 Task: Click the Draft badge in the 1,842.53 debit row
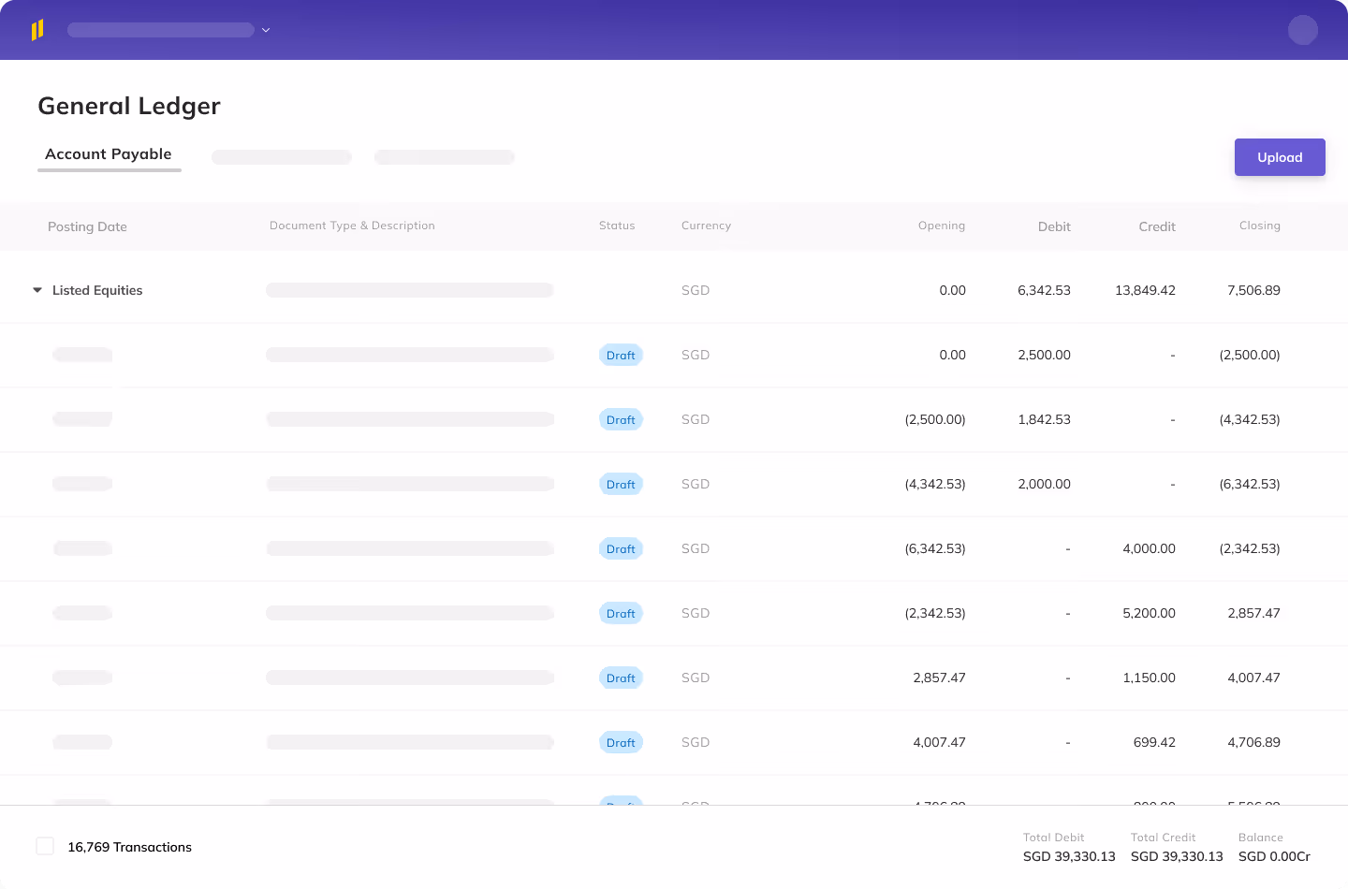tap(621, 419)
